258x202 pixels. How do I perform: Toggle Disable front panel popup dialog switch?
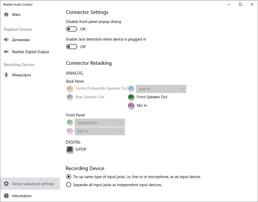pos(72,29)
